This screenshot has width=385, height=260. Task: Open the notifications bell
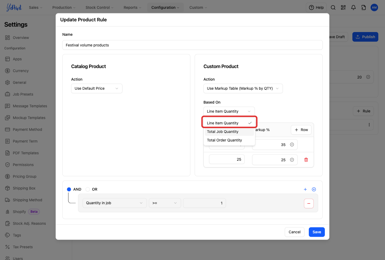click(x=353, y=7)
